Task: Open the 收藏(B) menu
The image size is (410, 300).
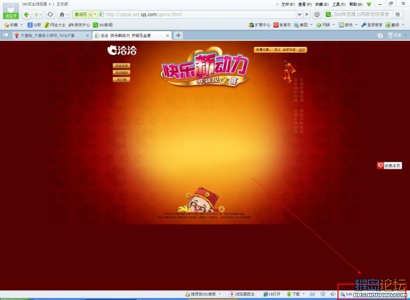Action: [x=322, y=5]
